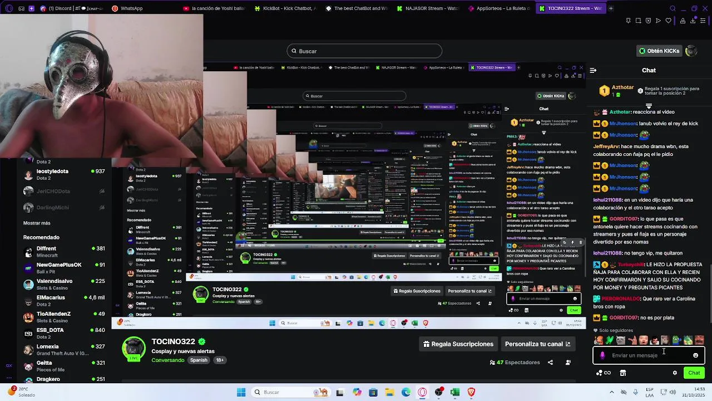
Task: Focus the Kick Buscar search field
Action: pos(364,51)
